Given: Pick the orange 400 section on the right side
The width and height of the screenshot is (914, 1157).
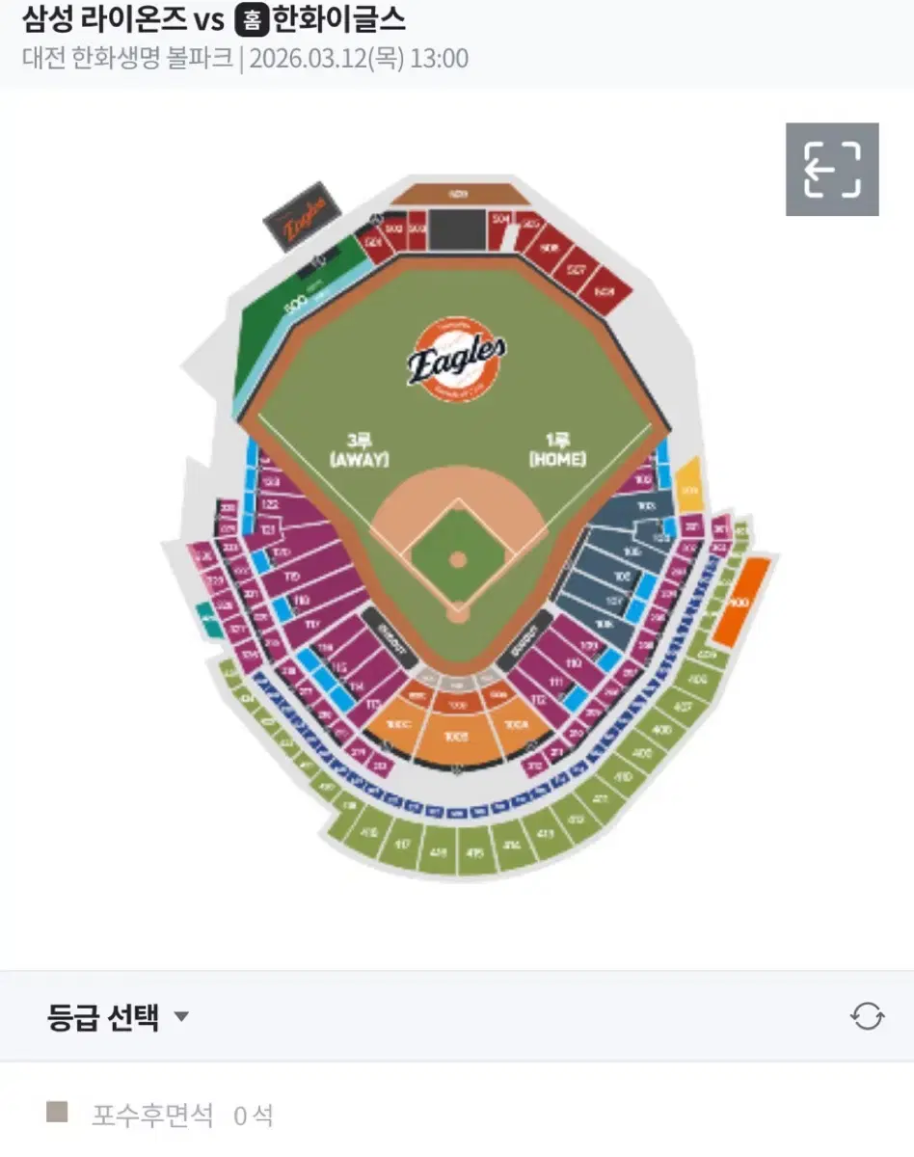Looking at the screenshot, I should pos(739,602).
